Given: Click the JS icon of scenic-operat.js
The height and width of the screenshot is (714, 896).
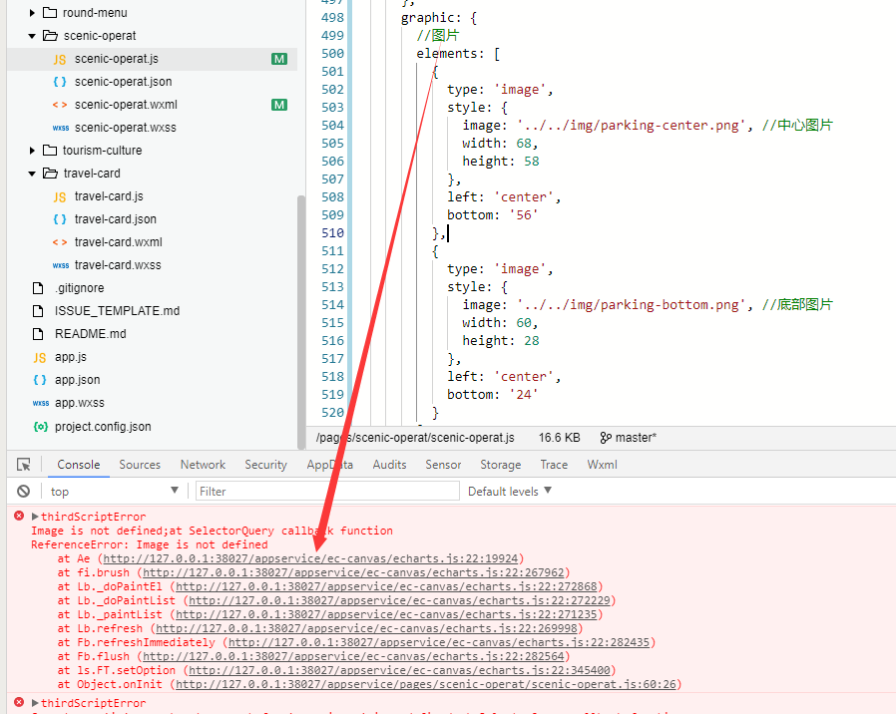Looking at the screenshot, I should pos(60,60).
